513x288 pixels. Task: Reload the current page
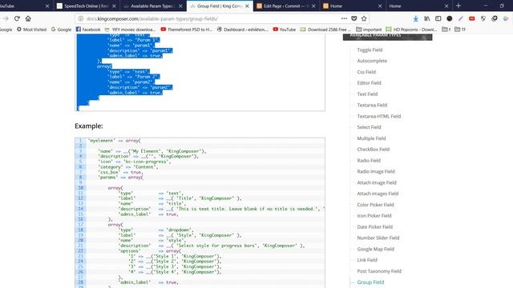17,18
